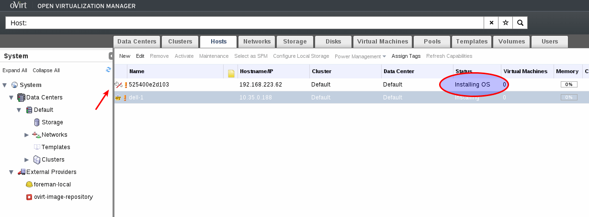Expand the Networks tree node
The height and width of the screenshot is (217, 589).
point(27,135)
